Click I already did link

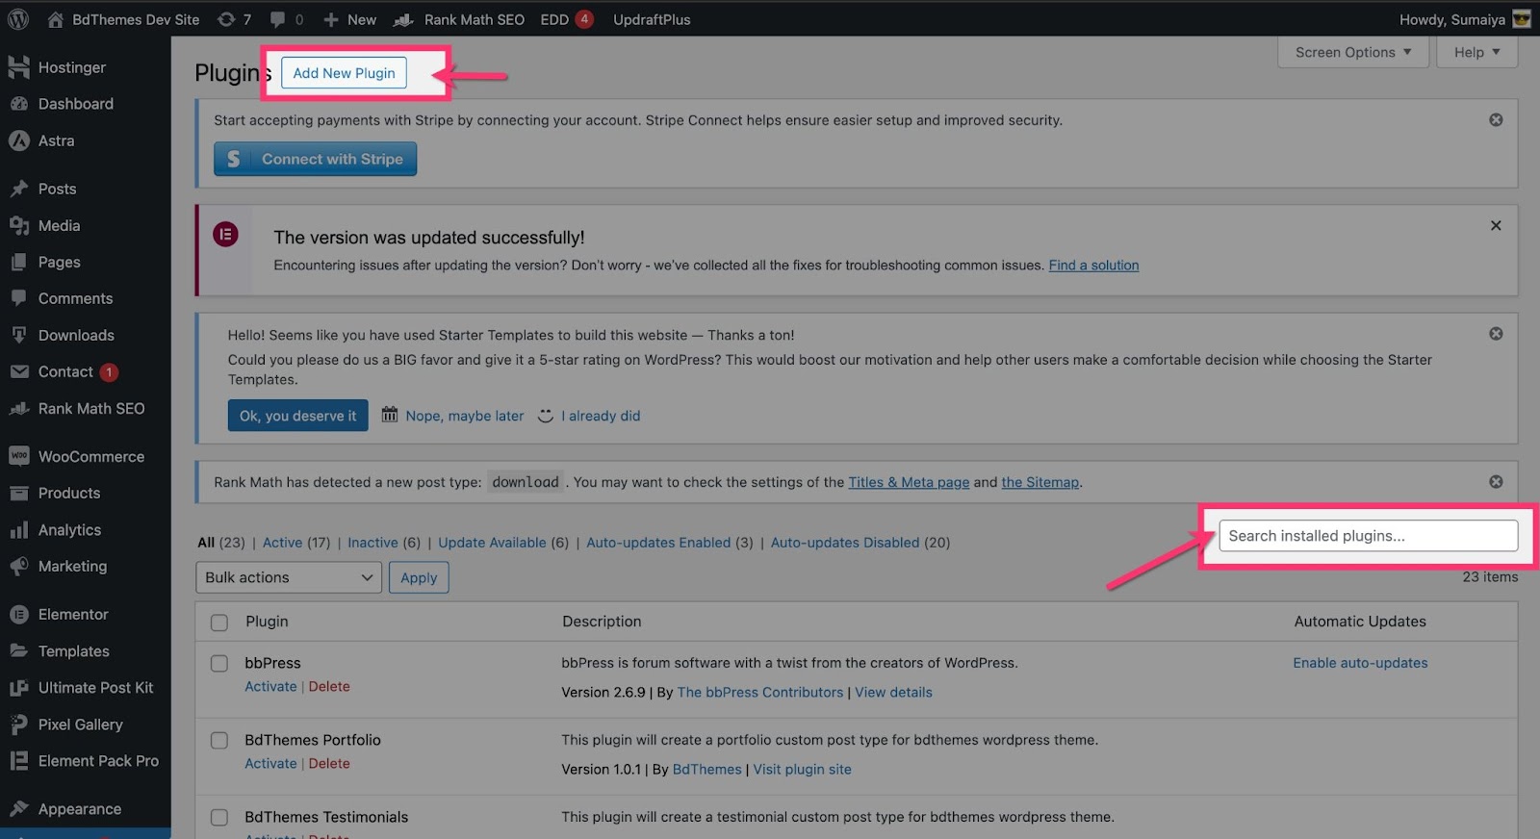pyautogui.click(x=601, y=416)
